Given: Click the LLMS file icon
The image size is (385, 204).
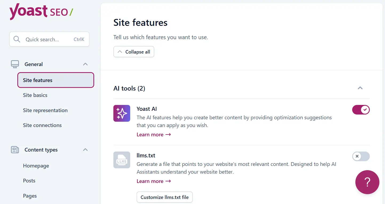Looking at the screenshot, I should 122,160.
